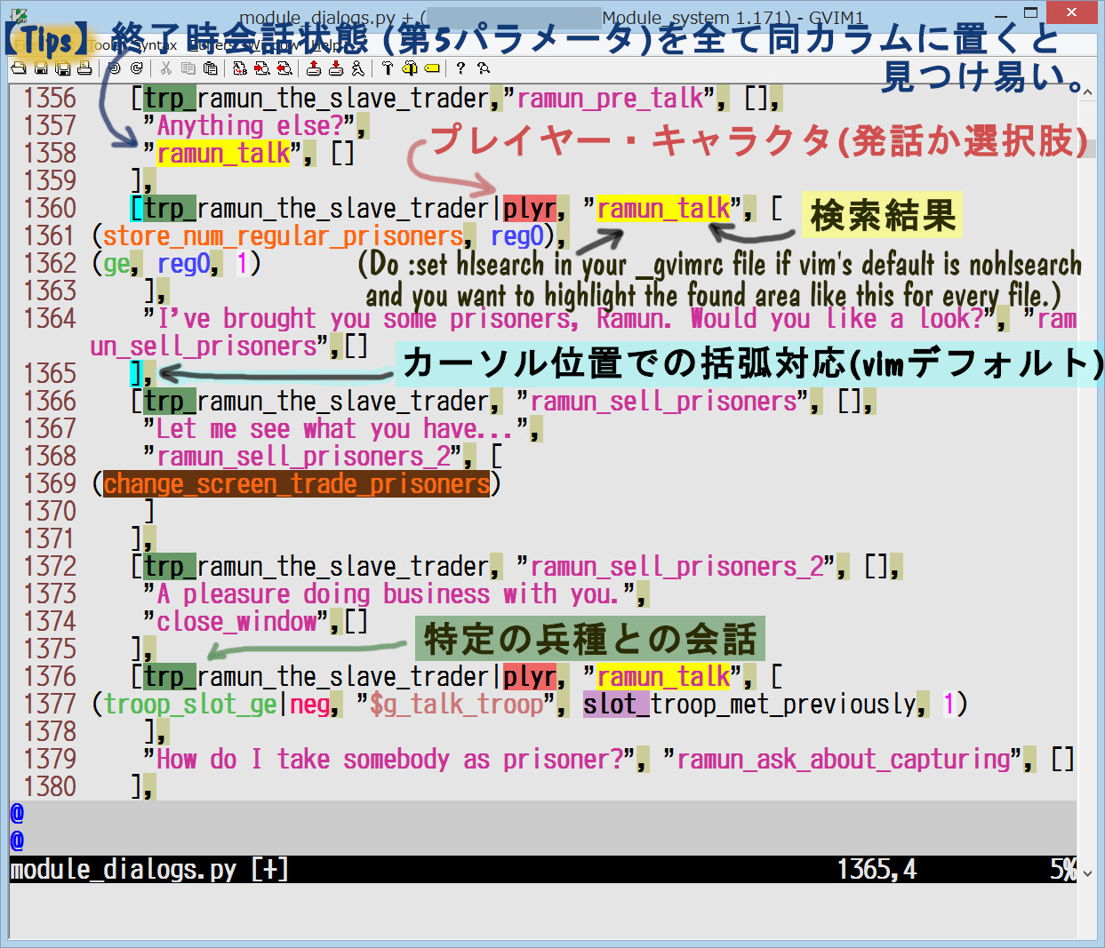Click the Save Session toolbar icon
The height and width of the screenshot is (948, 1105).
tap(336, 68)
